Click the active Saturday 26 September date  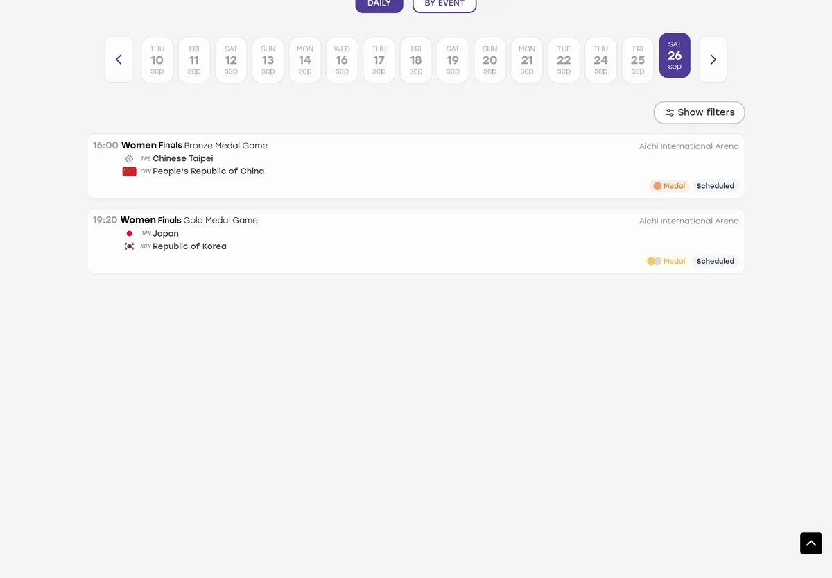(675, 56)
